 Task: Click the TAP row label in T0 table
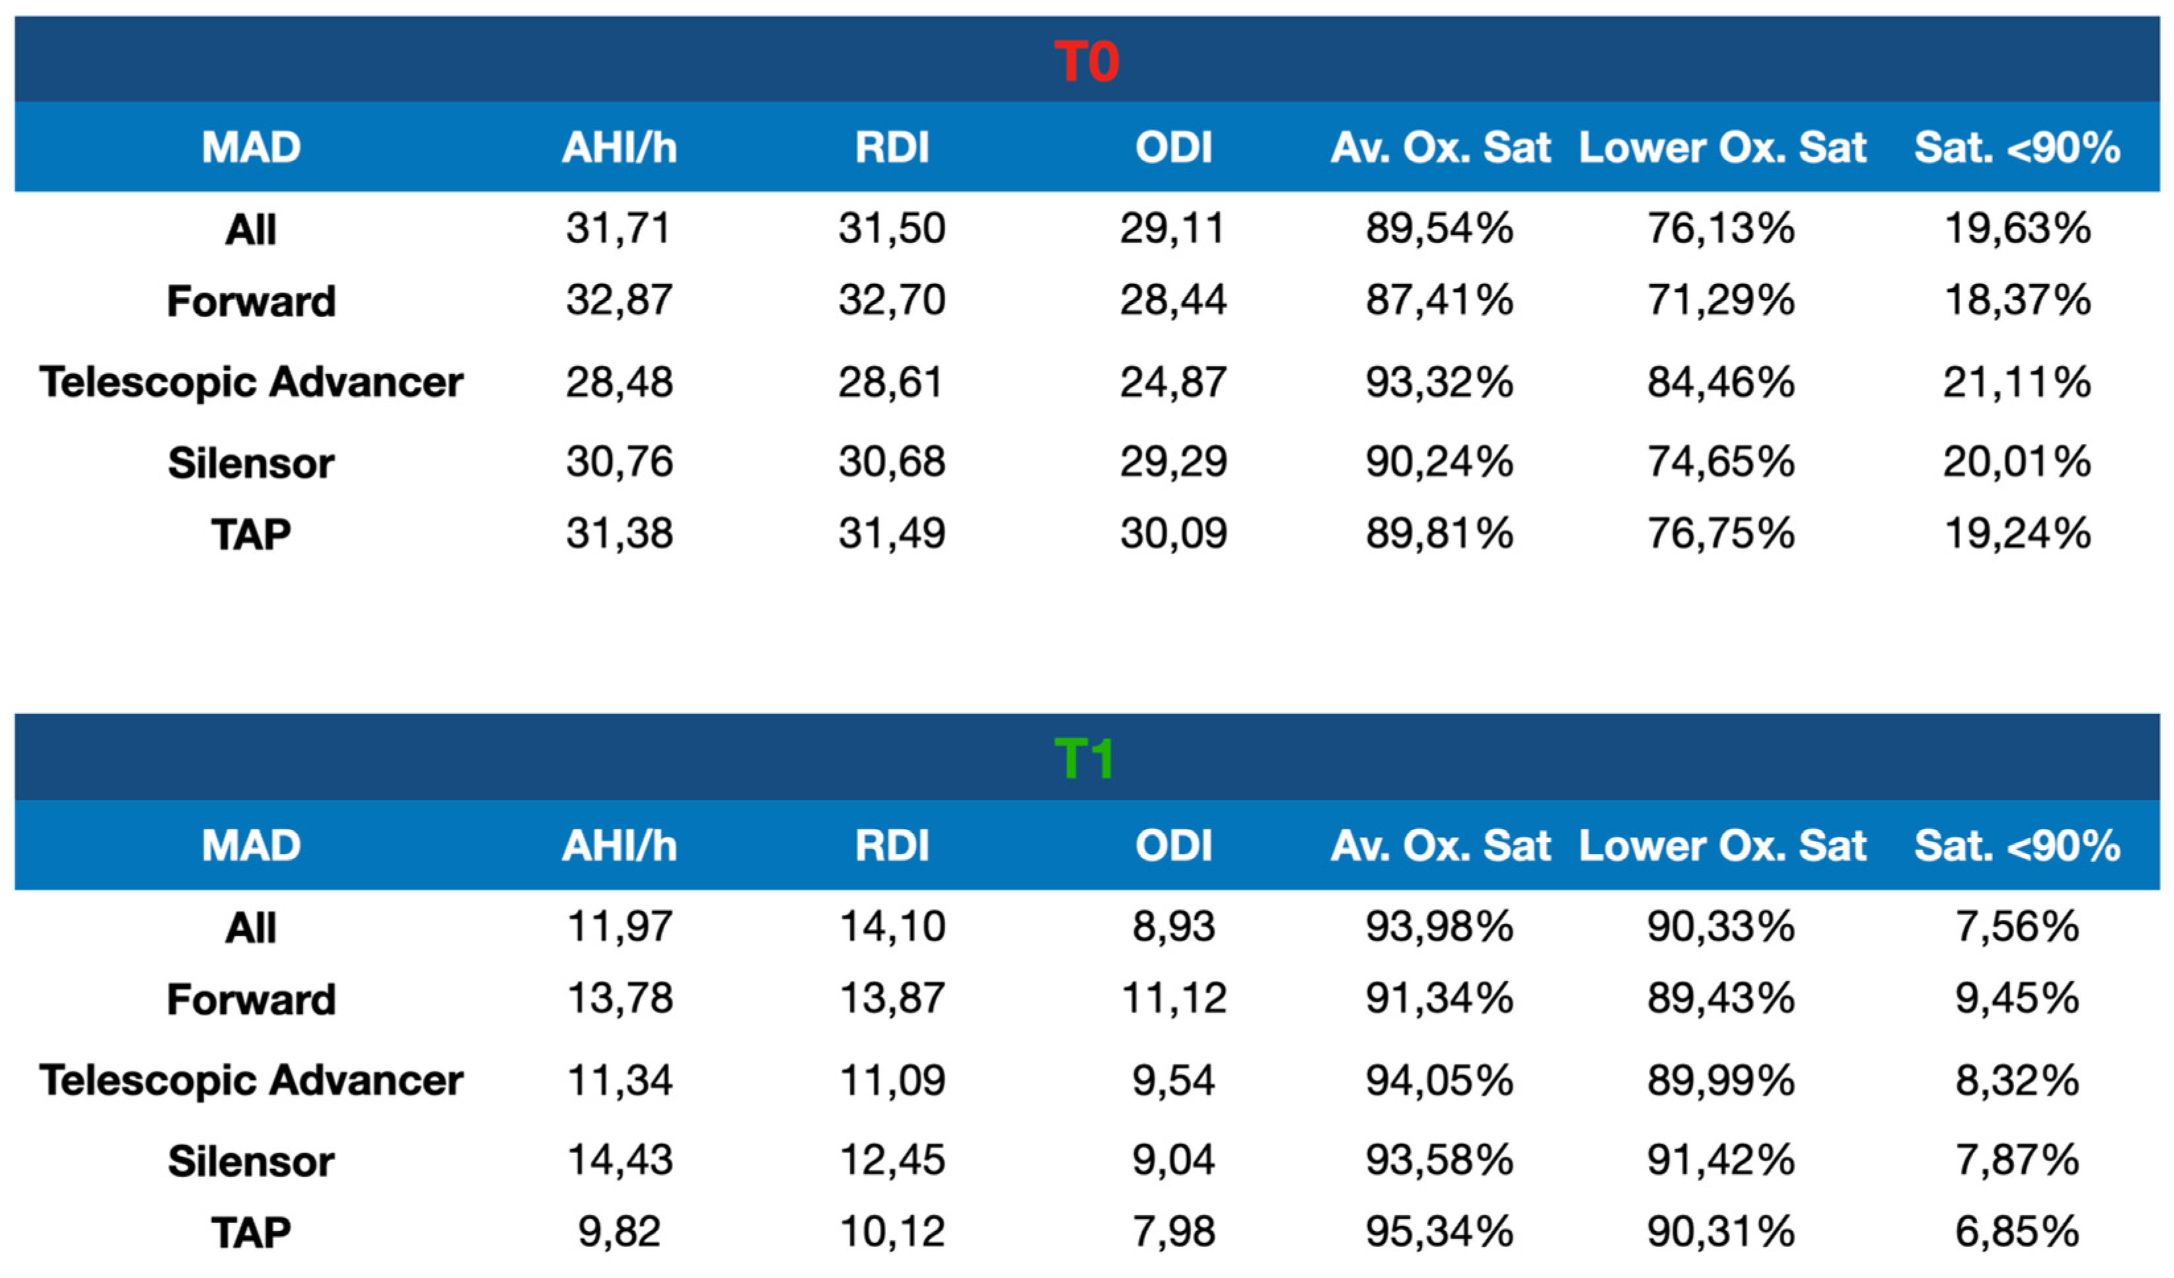(251, 535)
